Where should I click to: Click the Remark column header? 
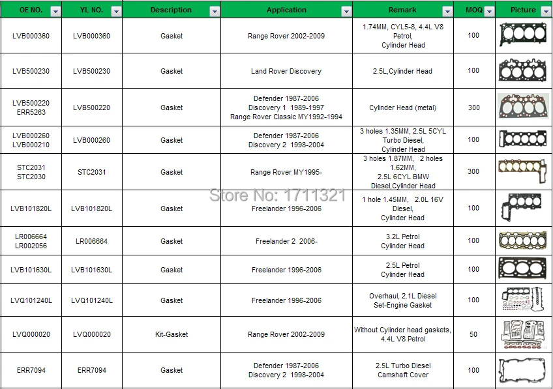point(402,10)
